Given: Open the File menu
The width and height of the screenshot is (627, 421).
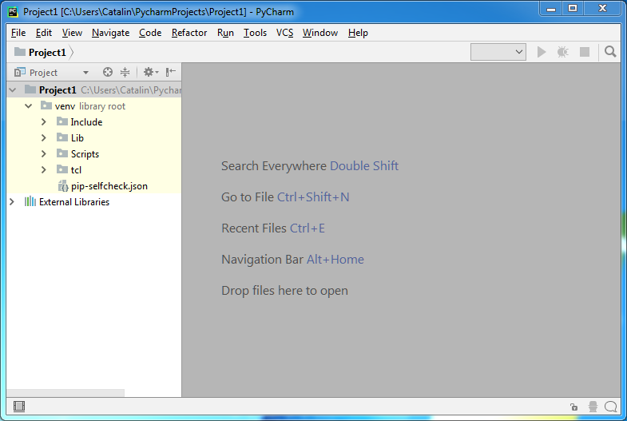Looking at the screenshot, I should (x=18, y=33).
